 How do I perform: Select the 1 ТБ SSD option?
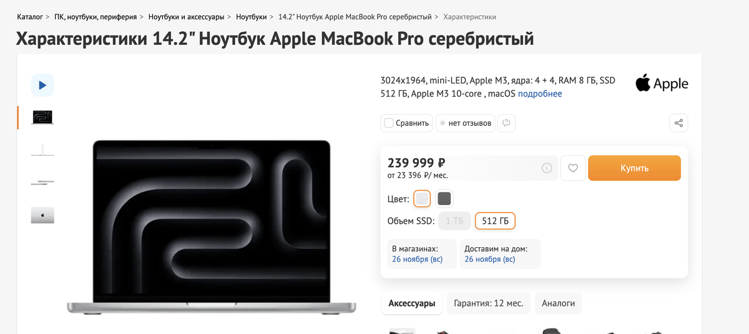454,221
